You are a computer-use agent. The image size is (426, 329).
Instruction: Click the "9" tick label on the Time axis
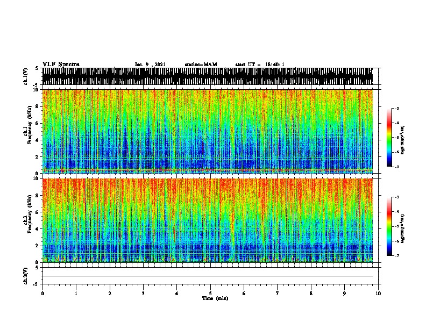pyautogui.click(x=344, y=294)
